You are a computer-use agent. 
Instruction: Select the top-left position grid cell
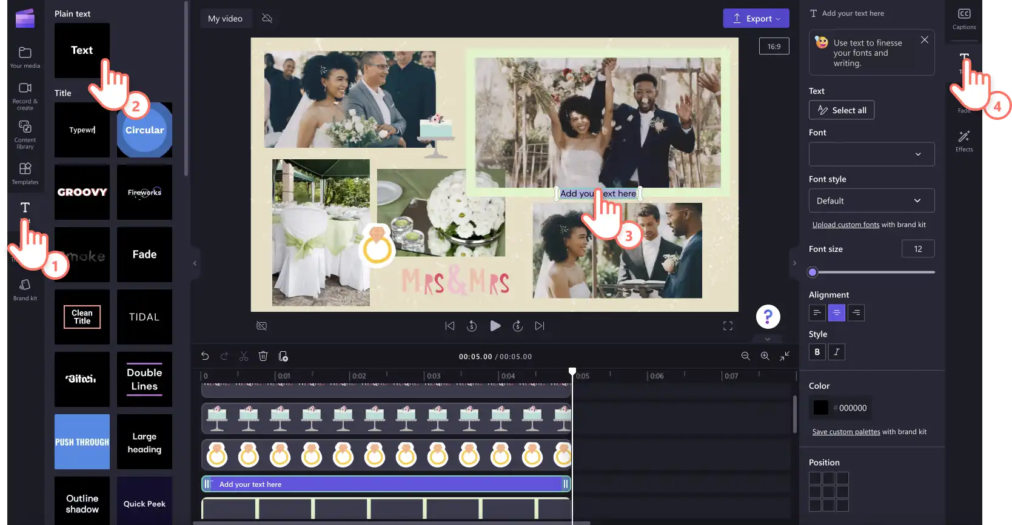click(x=815, y=478)
